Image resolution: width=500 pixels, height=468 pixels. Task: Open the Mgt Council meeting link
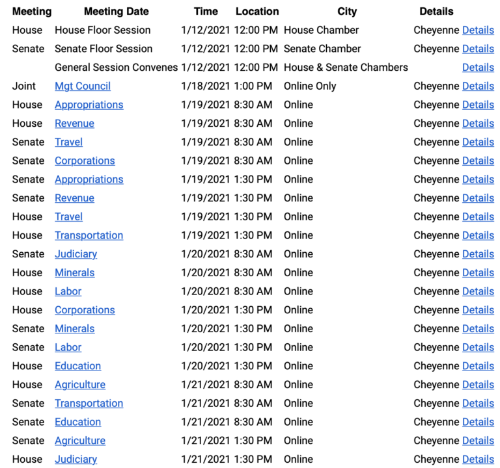click(x=83, y=86)
